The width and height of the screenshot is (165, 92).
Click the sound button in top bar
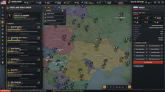155,2
